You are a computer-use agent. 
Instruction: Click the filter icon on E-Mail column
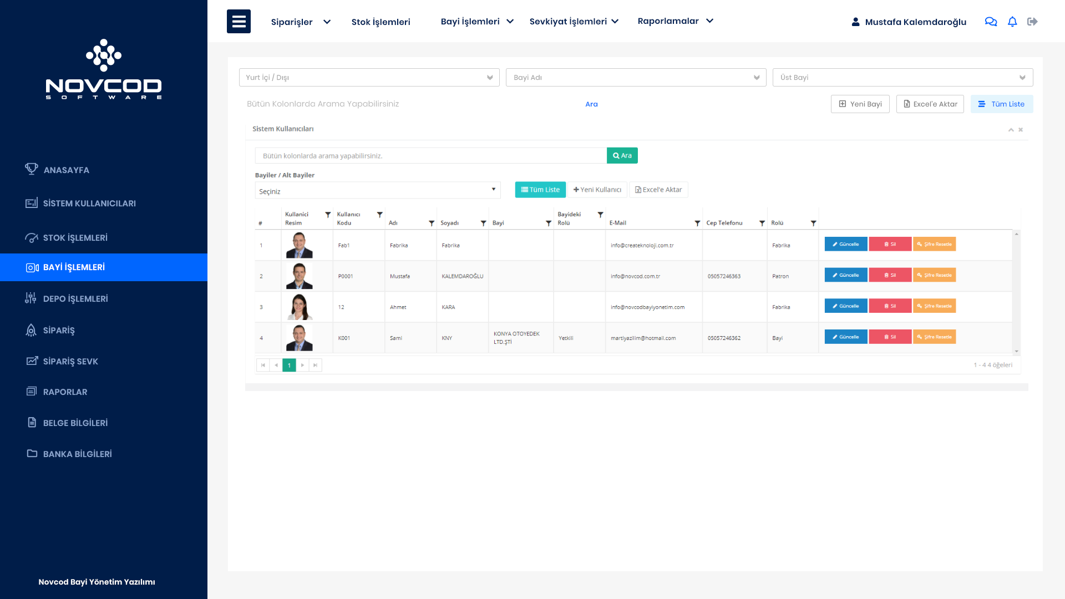pyautogui.click(x=697, y=223)
